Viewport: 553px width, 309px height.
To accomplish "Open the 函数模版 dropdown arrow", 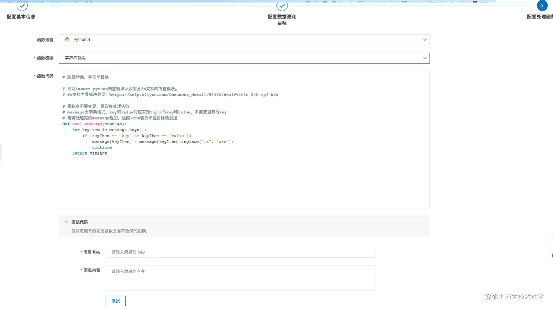I will (425, 58).
